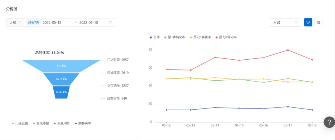Open the calendar icon in date range
Screen dimensions: 335x140
pyautogui.click(x=110, y=23)
